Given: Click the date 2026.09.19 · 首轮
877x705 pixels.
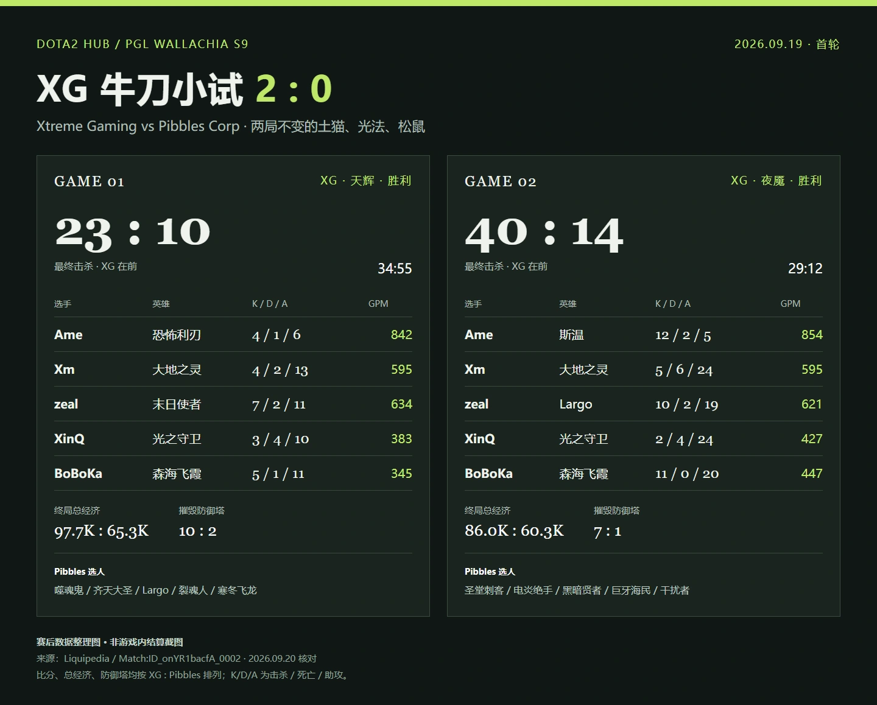Looking at the screenshot, I should point(787,44).
